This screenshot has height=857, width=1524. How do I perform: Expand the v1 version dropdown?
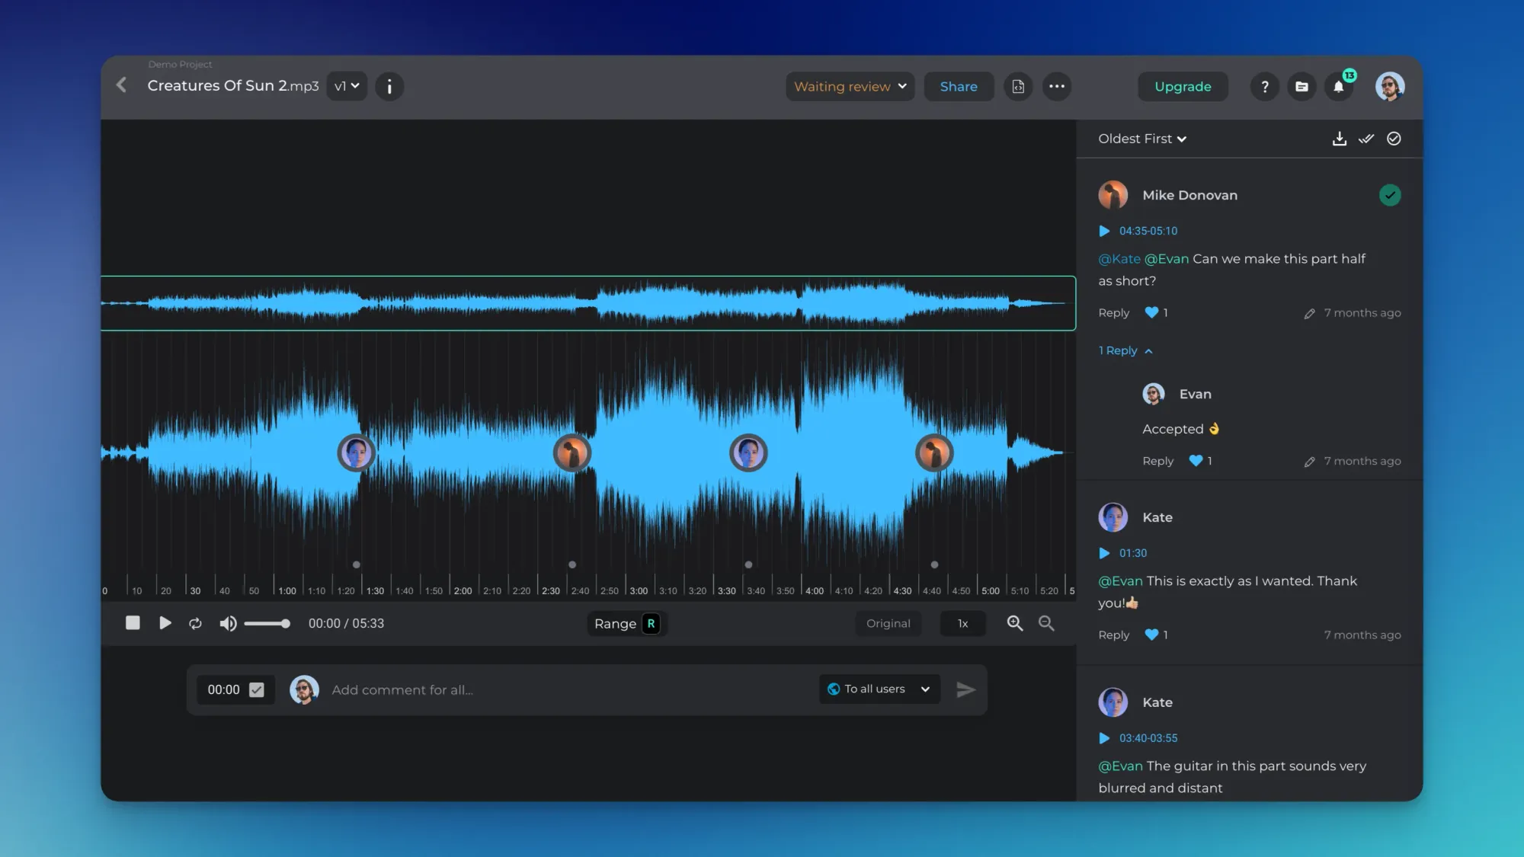click(x=347, y=86)
